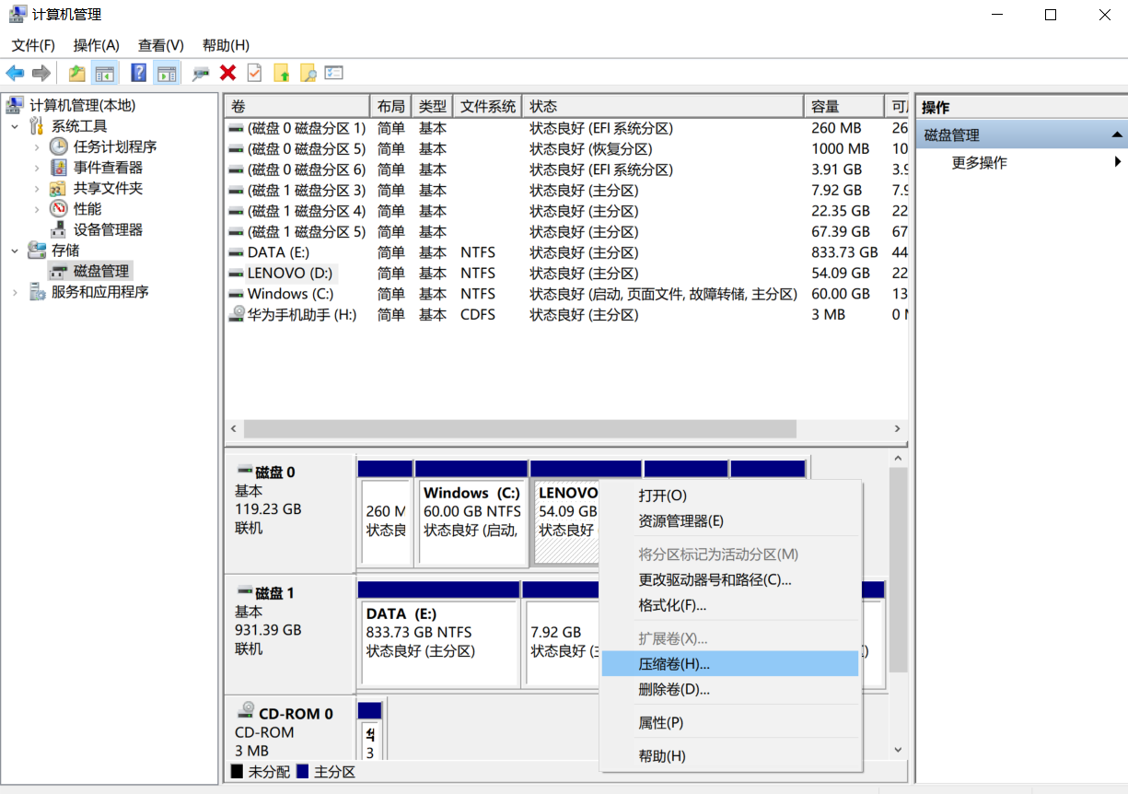Toggle the Show/Hide Console Tree icon
Image resolution: width=1128 pixels, height=794 pixels.
104,73
